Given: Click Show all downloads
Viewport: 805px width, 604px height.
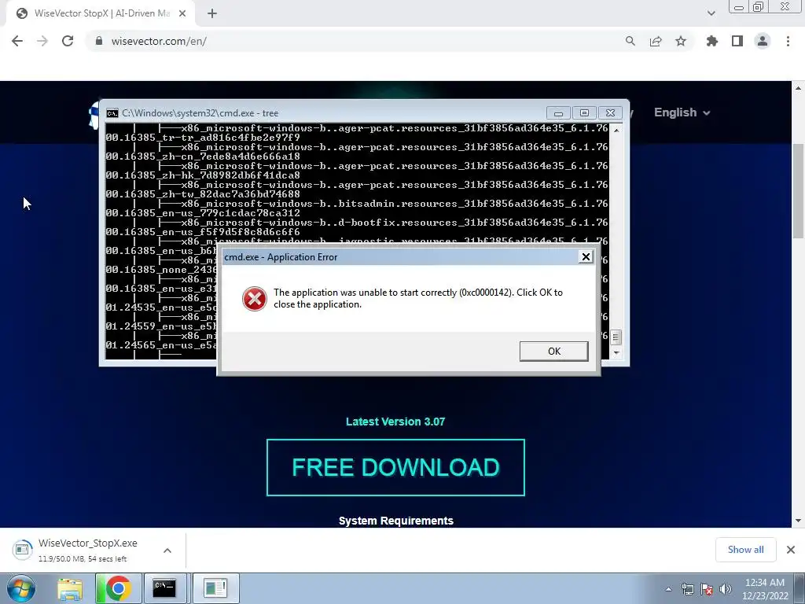Looking at the screenshot, I should coord(745,550).
